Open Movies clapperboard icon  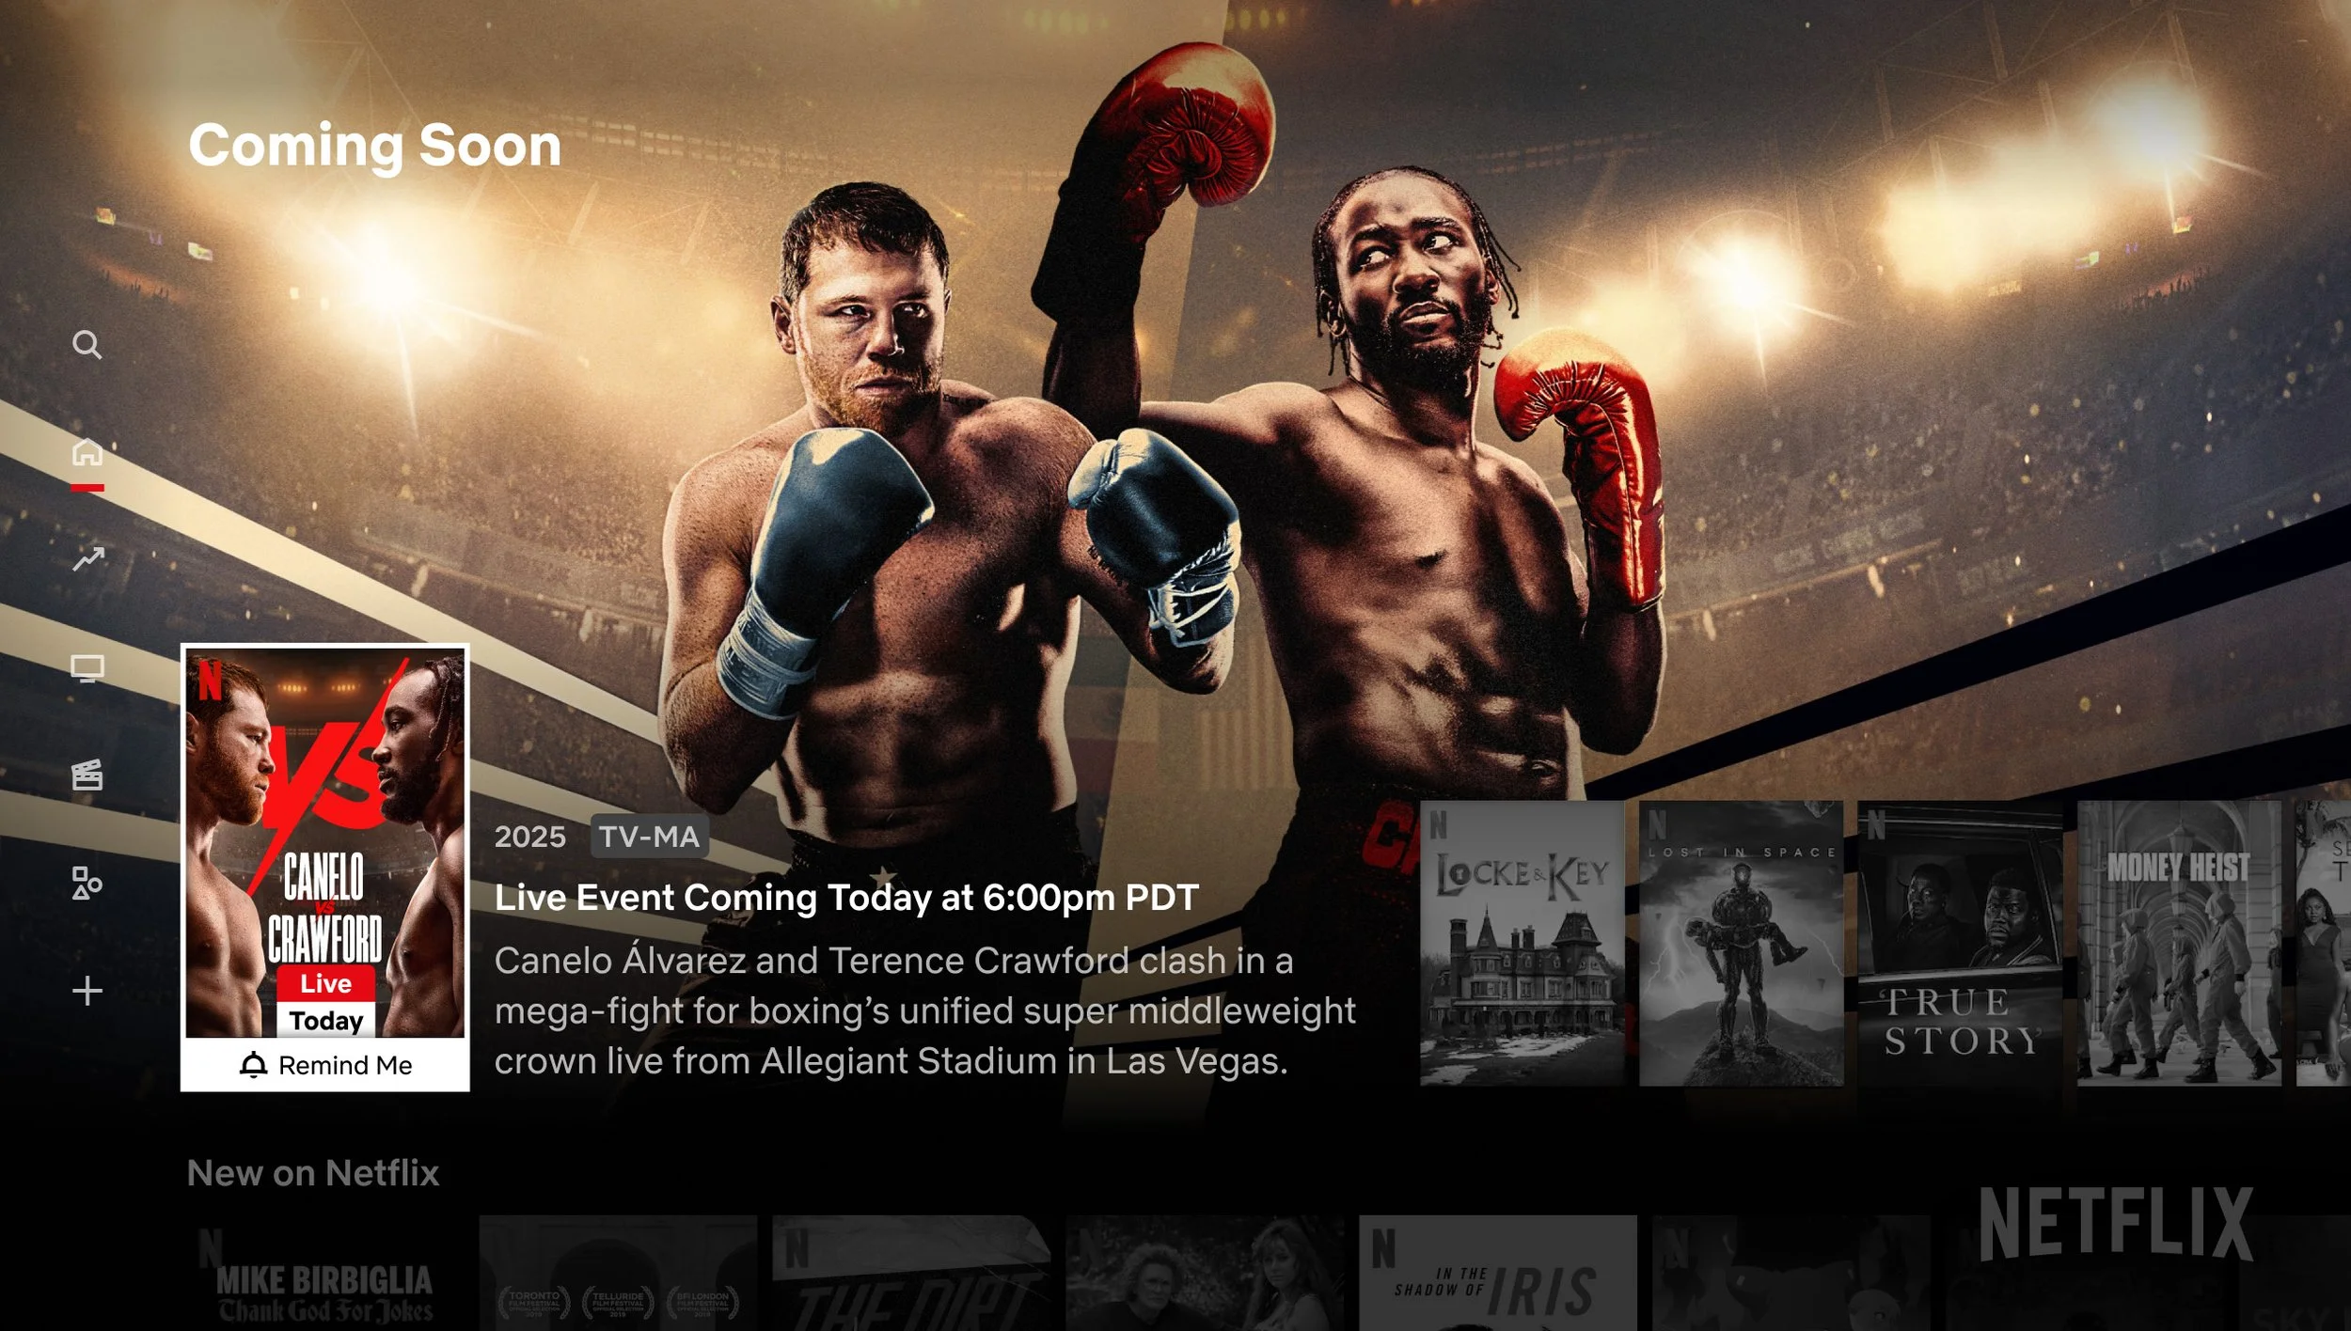[x=87, y=775]
